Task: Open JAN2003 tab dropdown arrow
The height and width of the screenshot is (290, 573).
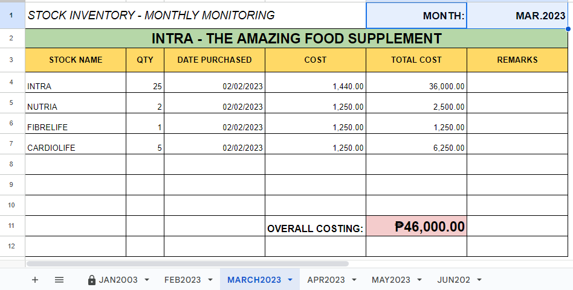Action: coord(147,280)
